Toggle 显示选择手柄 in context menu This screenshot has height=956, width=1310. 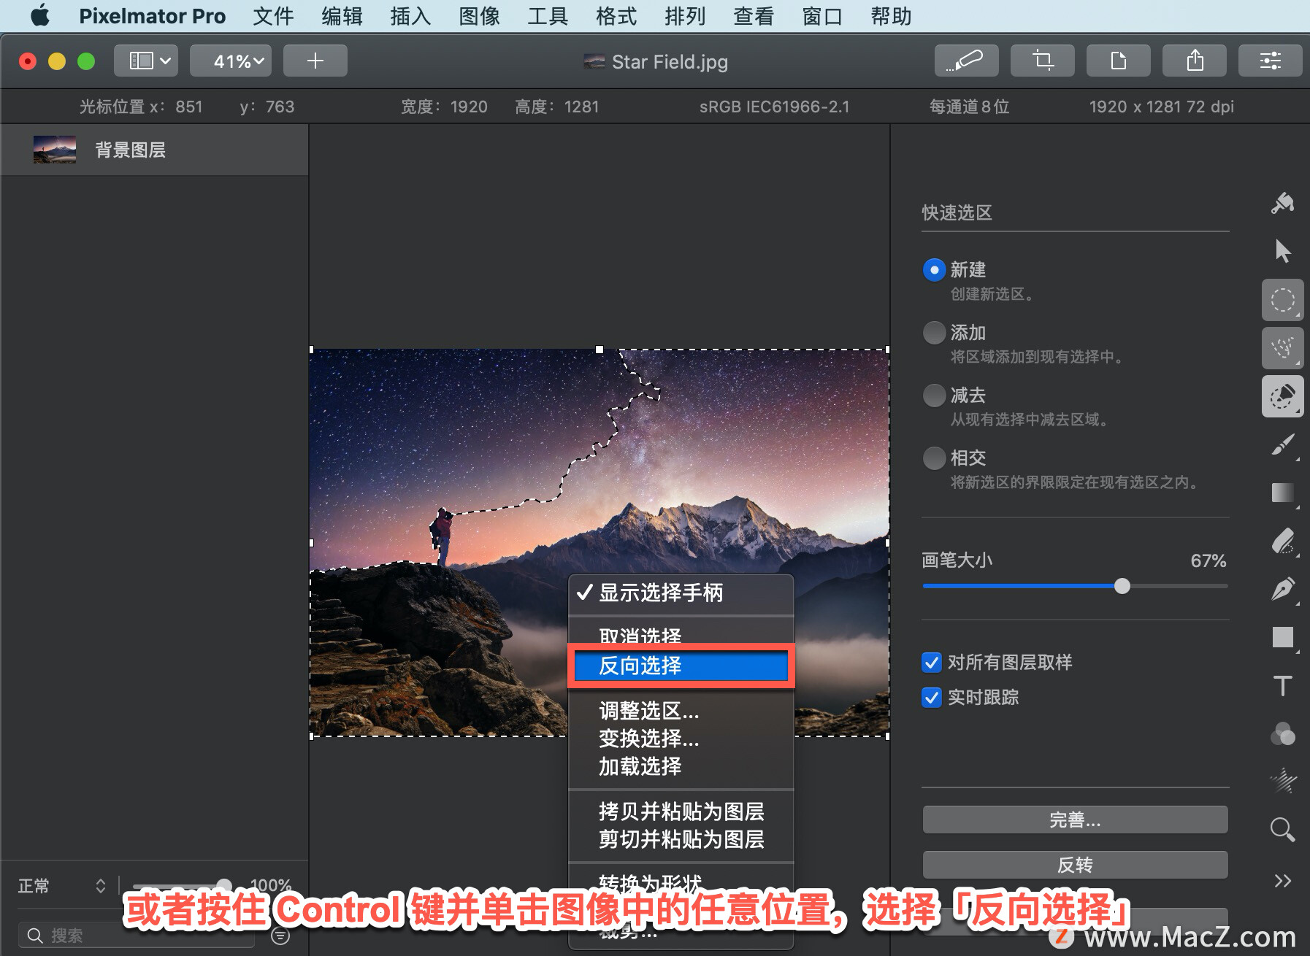coord(681,593)
